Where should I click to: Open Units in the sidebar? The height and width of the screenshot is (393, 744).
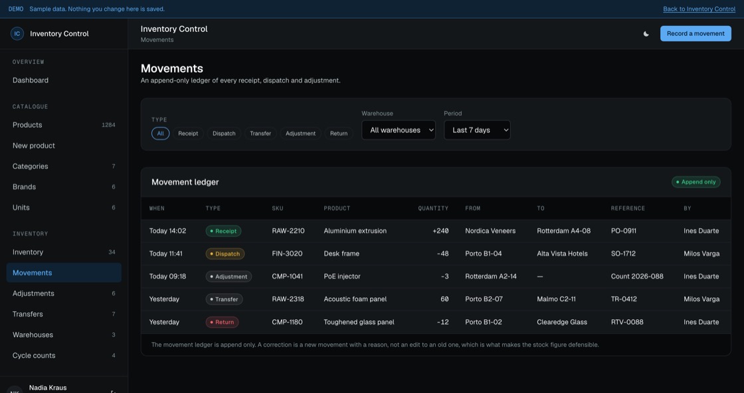(64, 207)
